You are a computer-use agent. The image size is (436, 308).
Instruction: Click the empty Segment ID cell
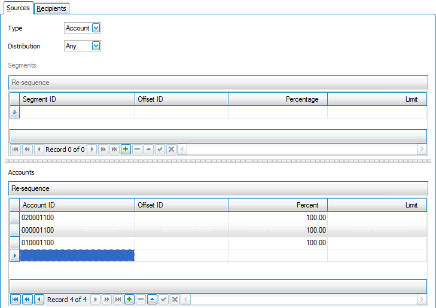[x=77, y=112]
